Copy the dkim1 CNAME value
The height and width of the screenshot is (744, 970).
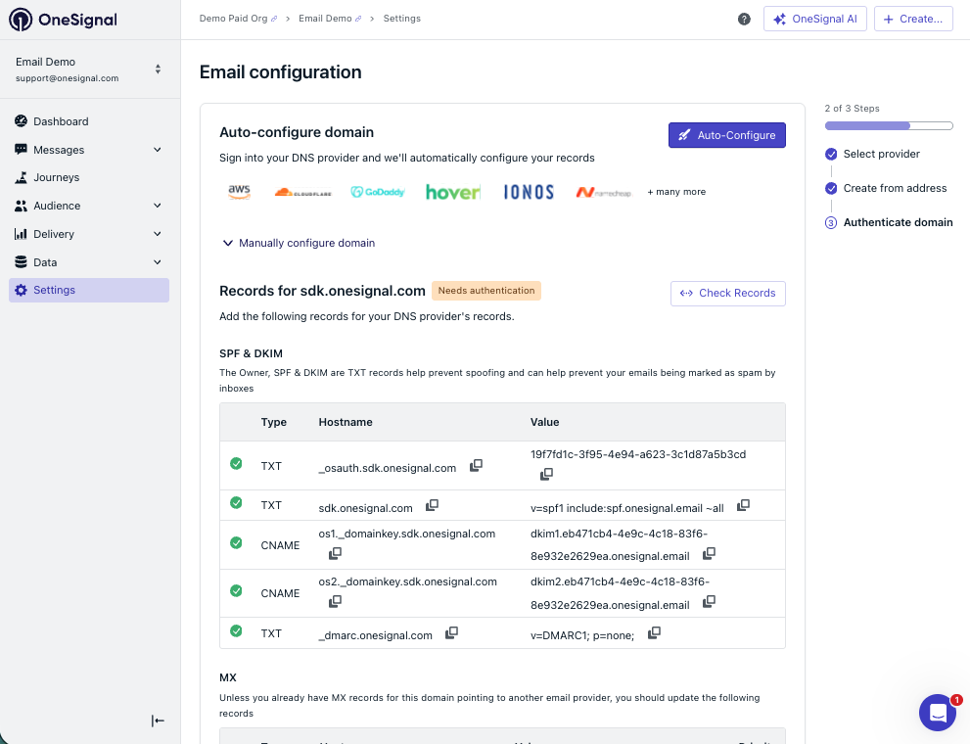[709, 553]
